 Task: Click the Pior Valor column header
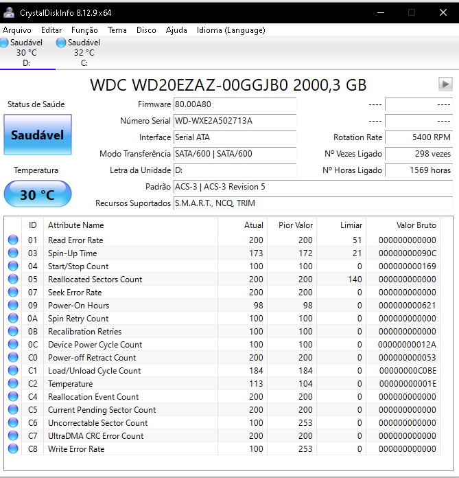coord(292,225)
